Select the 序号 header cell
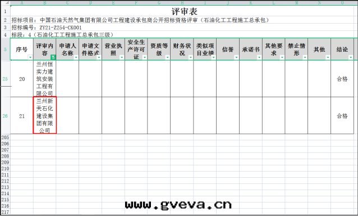 tap(22, 49)
